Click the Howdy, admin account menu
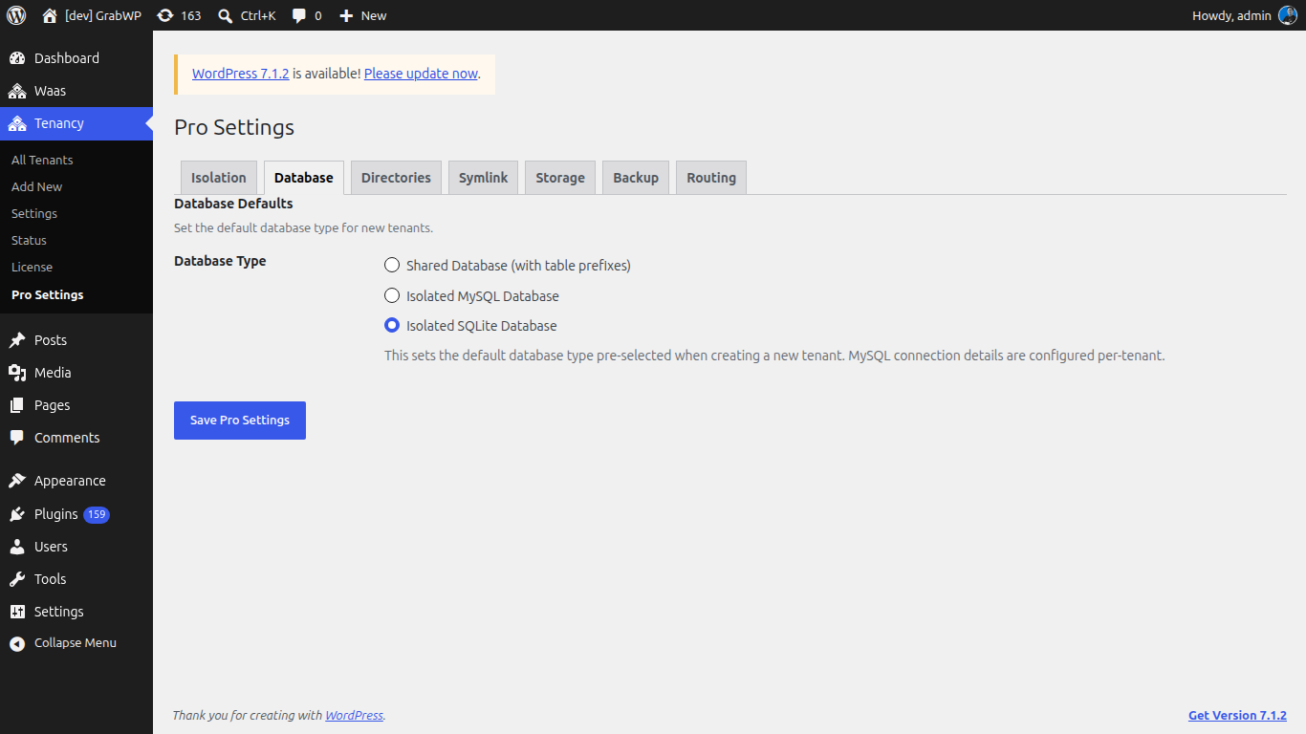 tap(1244, 15)
